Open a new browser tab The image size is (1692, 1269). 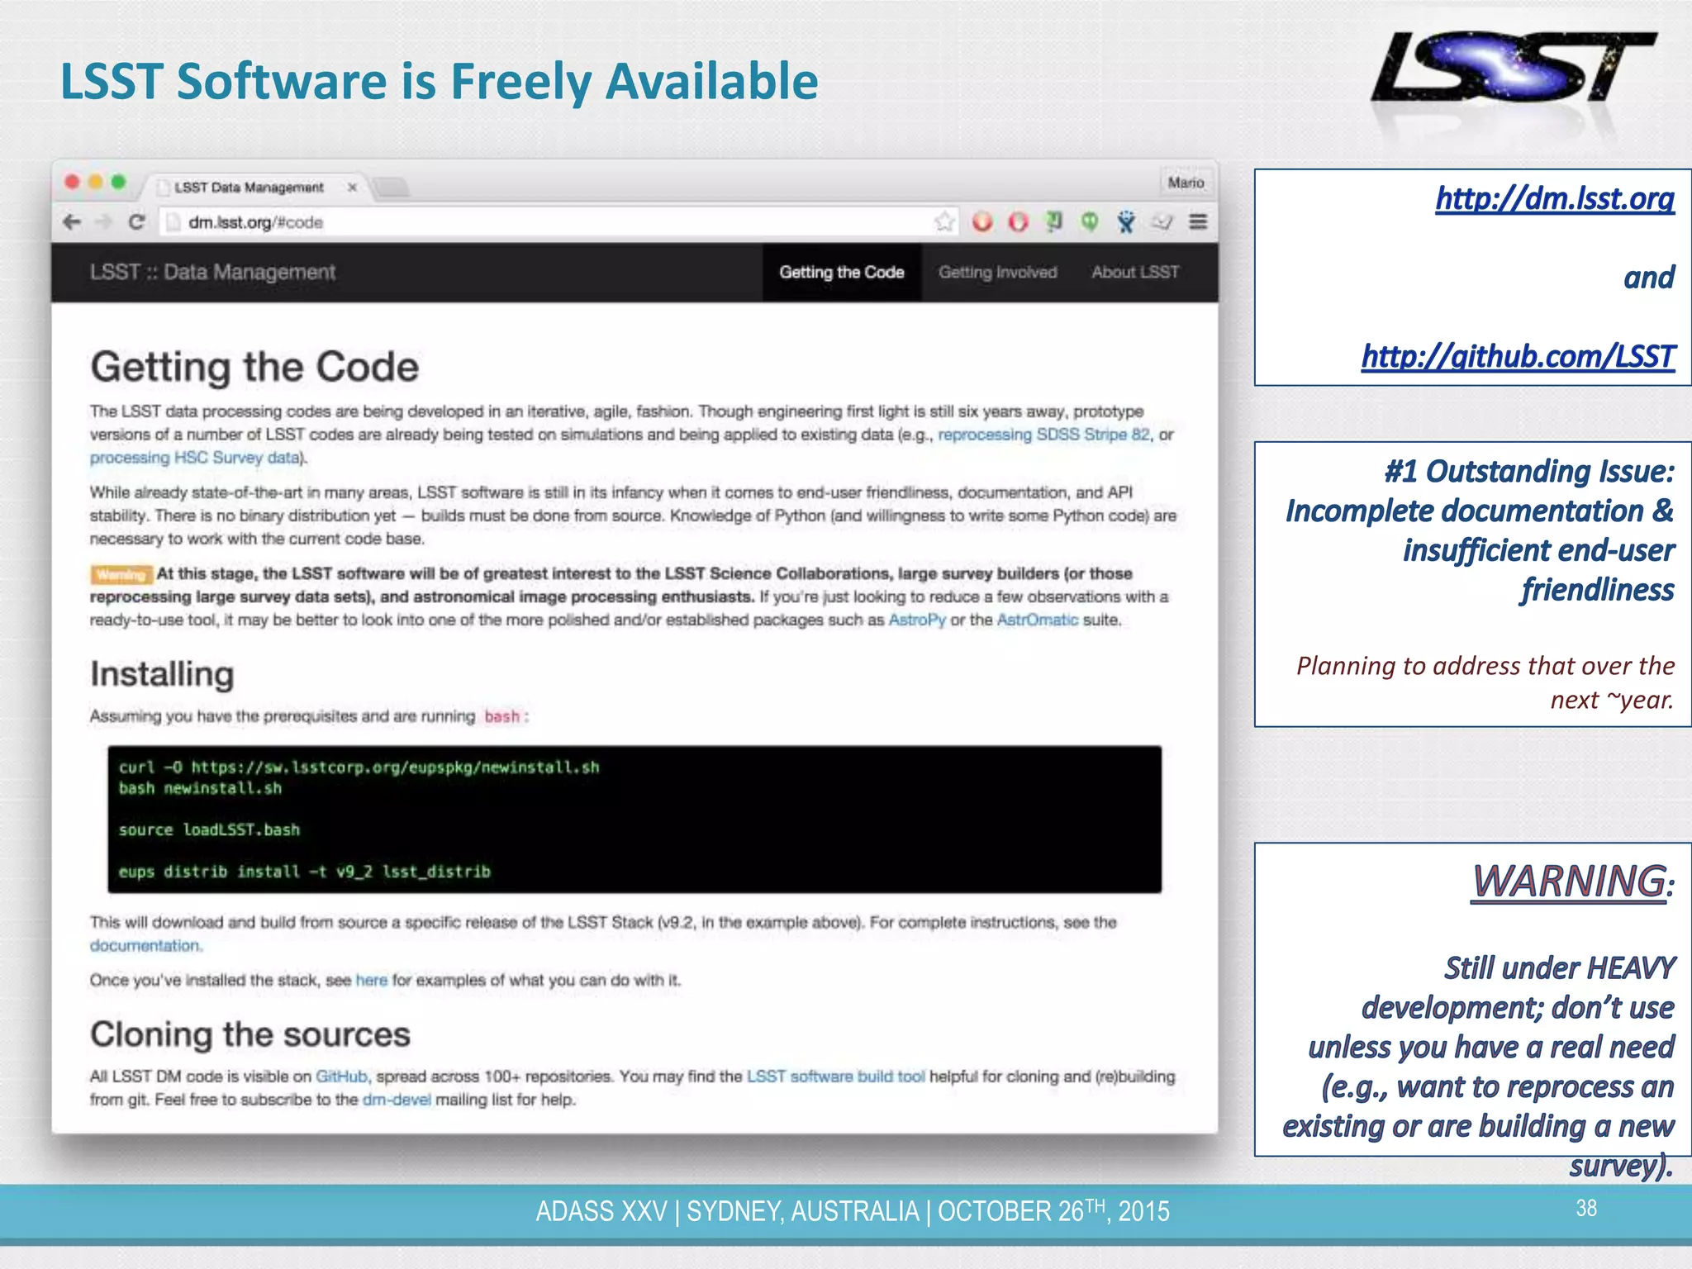coord(392,188)
